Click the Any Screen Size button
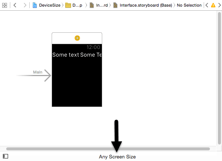The width and height of the screenshot is (222, 161). pos(117,157)
